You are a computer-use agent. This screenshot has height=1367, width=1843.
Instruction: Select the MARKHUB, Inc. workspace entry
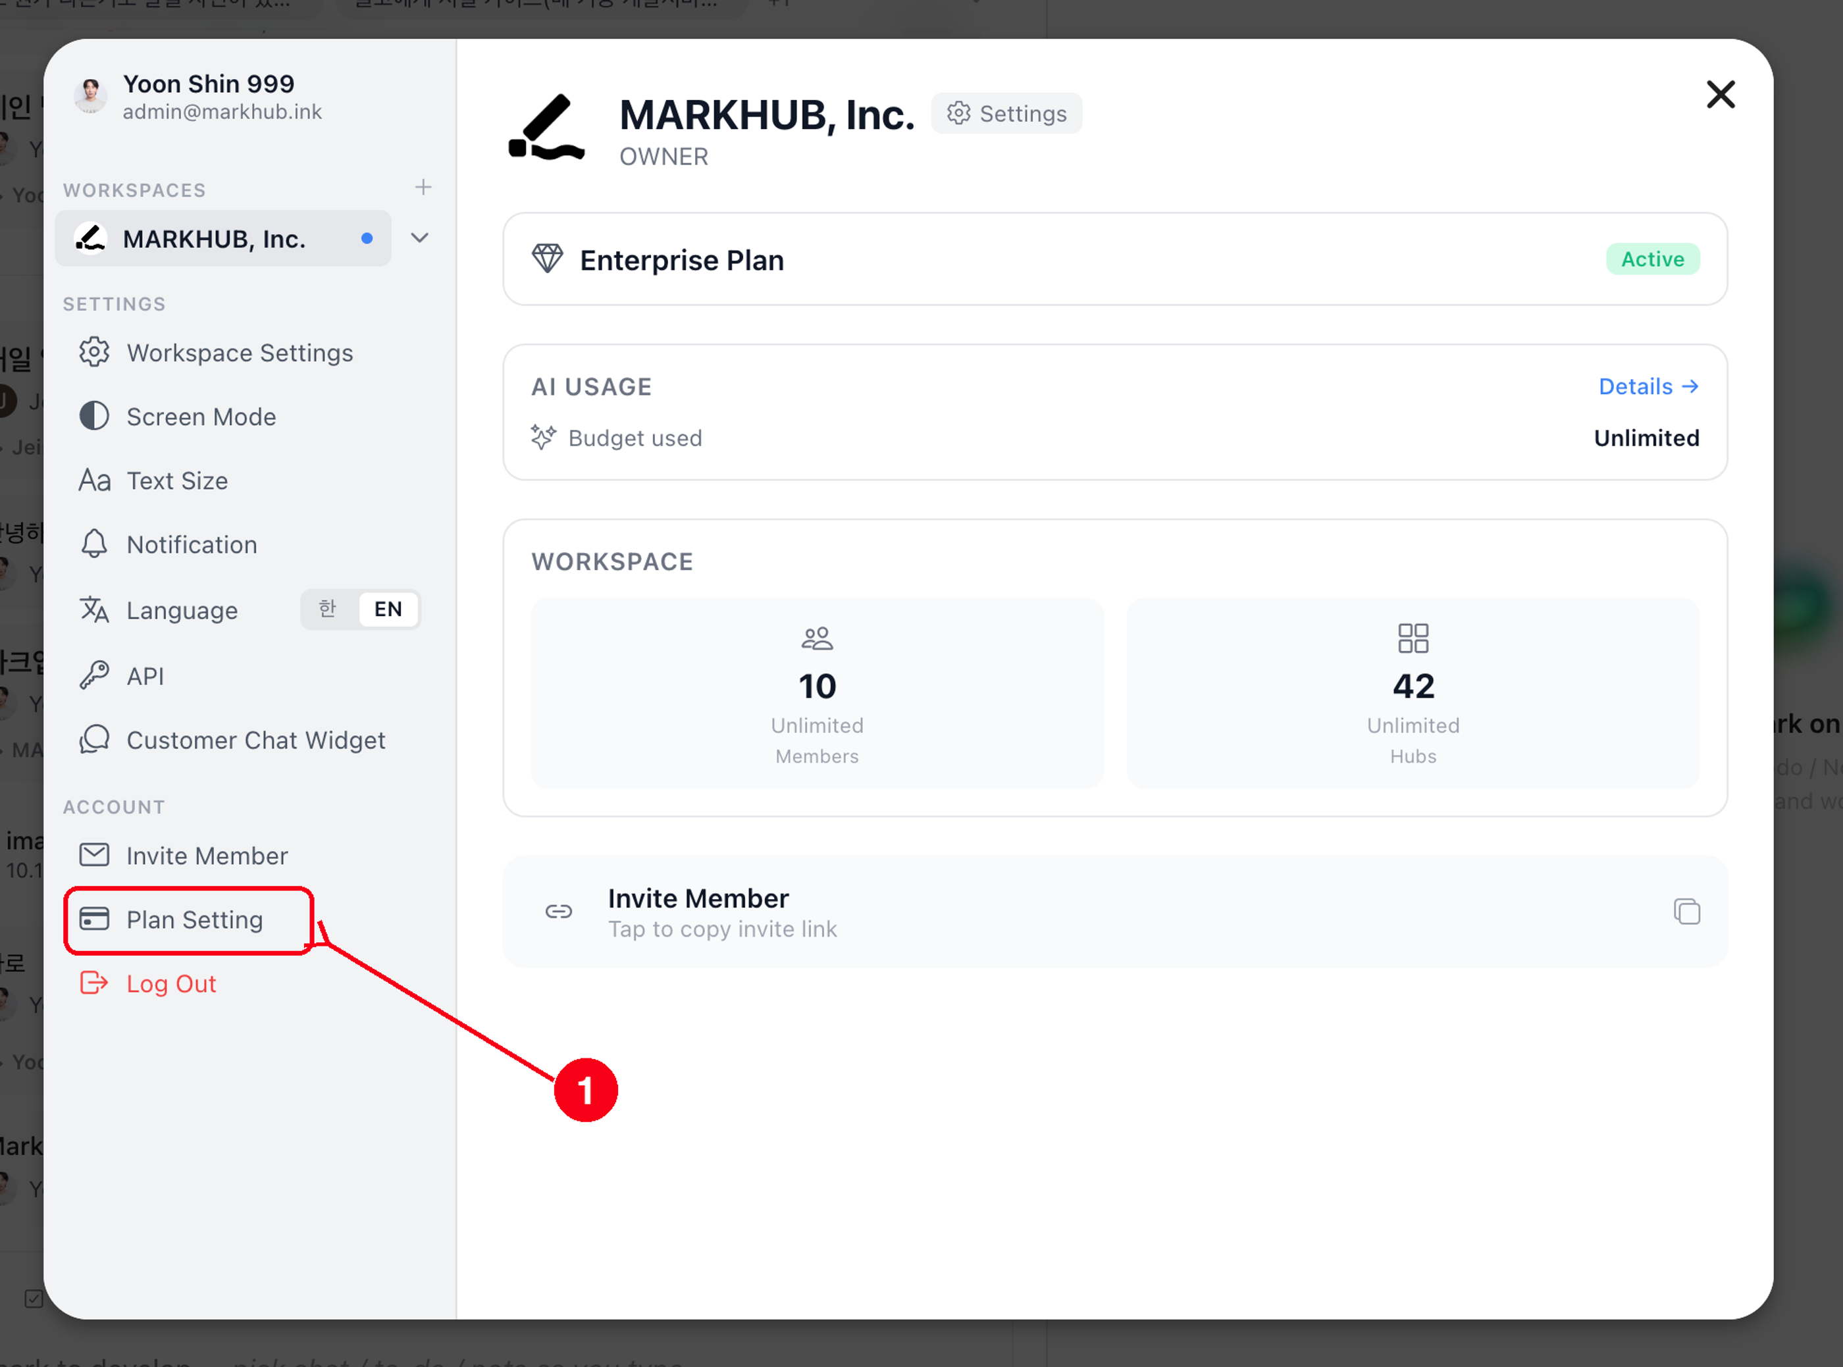pos(222,238)
